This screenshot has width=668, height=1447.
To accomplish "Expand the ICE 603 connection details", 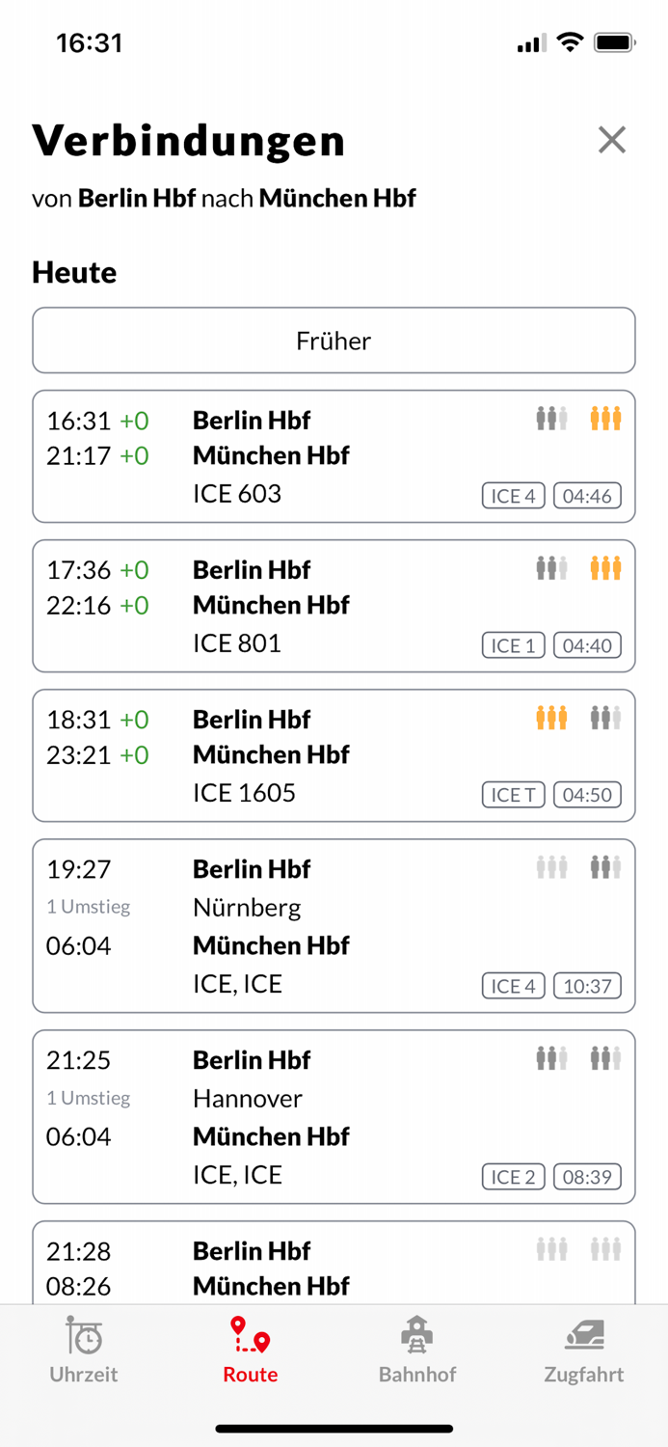I will (334, 455).
